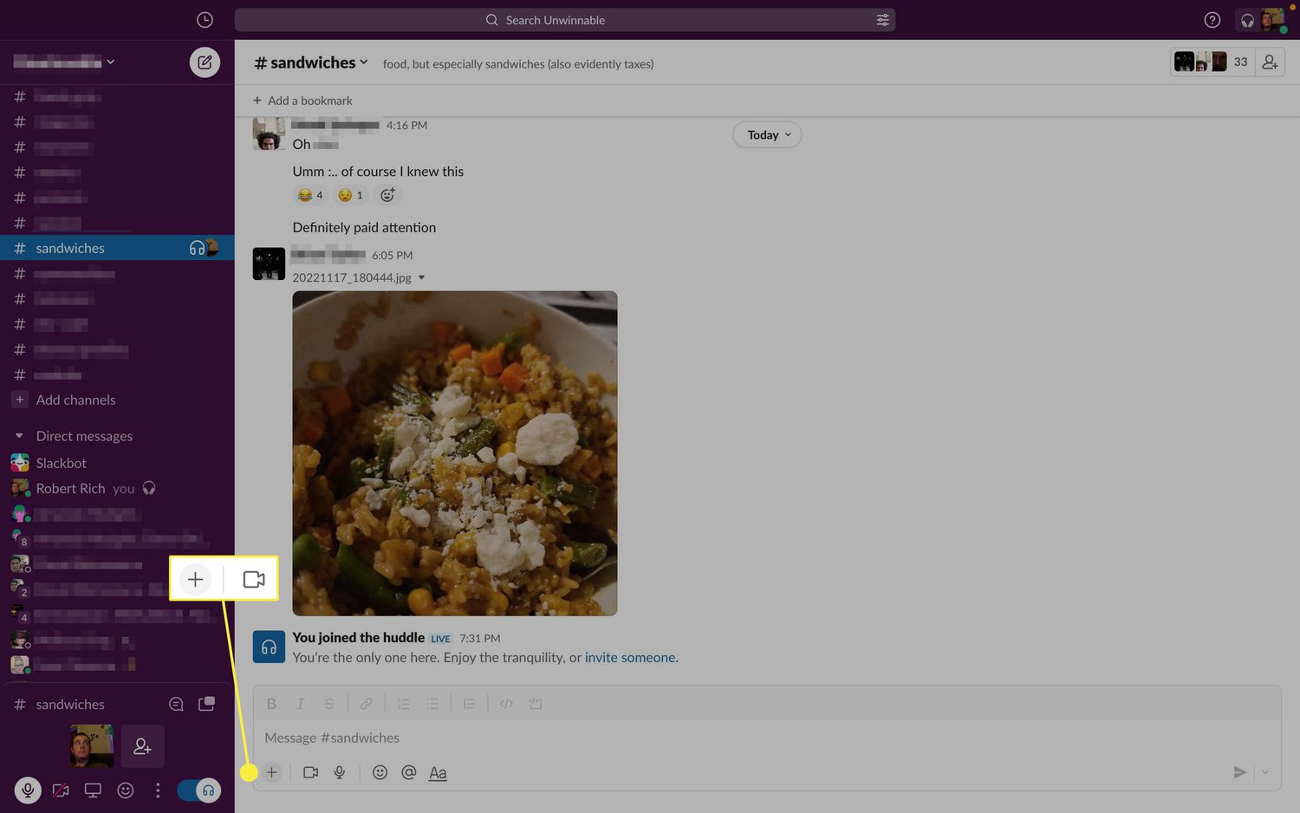Mention someone with the @ icon
1300x813 pixels.
coord(409,772)
